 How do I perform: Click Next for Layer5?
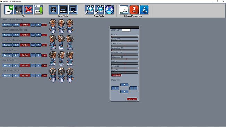[x=16, y=65]
